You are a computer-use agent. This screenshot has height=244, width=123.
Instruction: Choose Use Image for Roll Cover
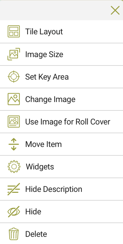(x=61, y=122)
